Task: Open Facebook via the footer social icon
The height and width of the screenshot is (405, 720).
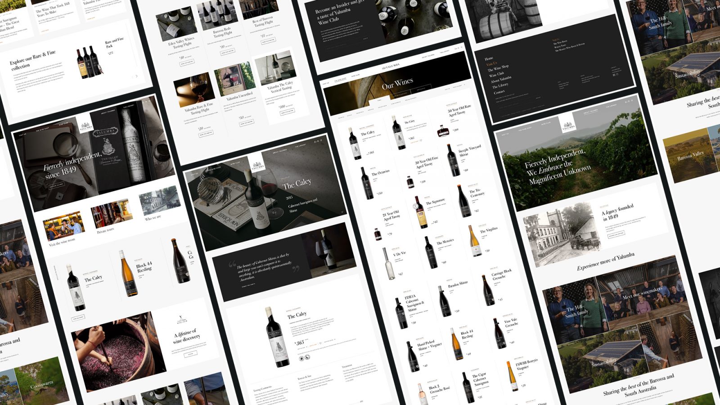Action: coord(614,75)
